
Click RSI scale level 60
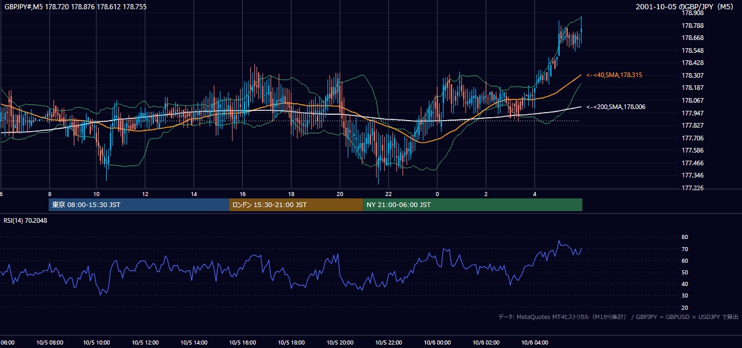(685, 261)
